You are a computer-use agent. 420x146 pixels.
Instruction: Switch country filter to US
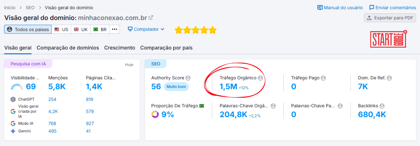point(61,30)
